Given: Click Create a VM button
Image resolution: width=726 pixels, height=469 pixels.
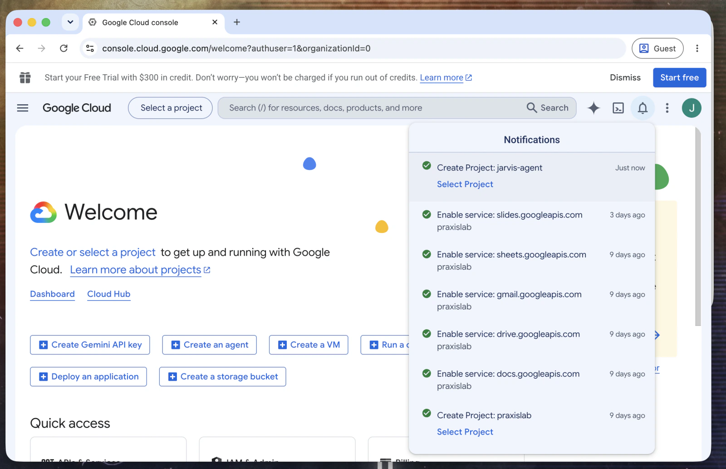Looking at the screenshot, I should tap(309, 345).
